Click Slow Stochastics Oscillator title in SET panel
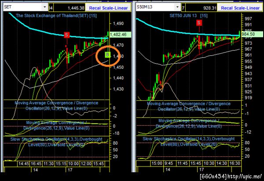 pos(56,142)
